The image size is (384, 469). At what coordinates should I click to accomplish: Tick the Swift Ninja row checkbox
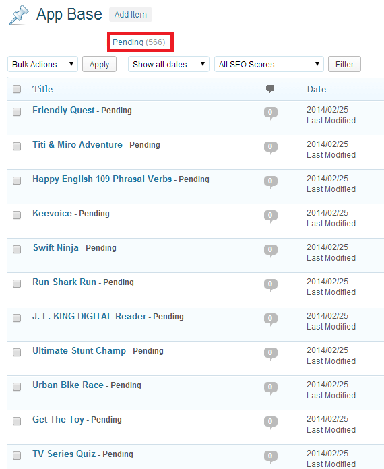coord(17,249)
